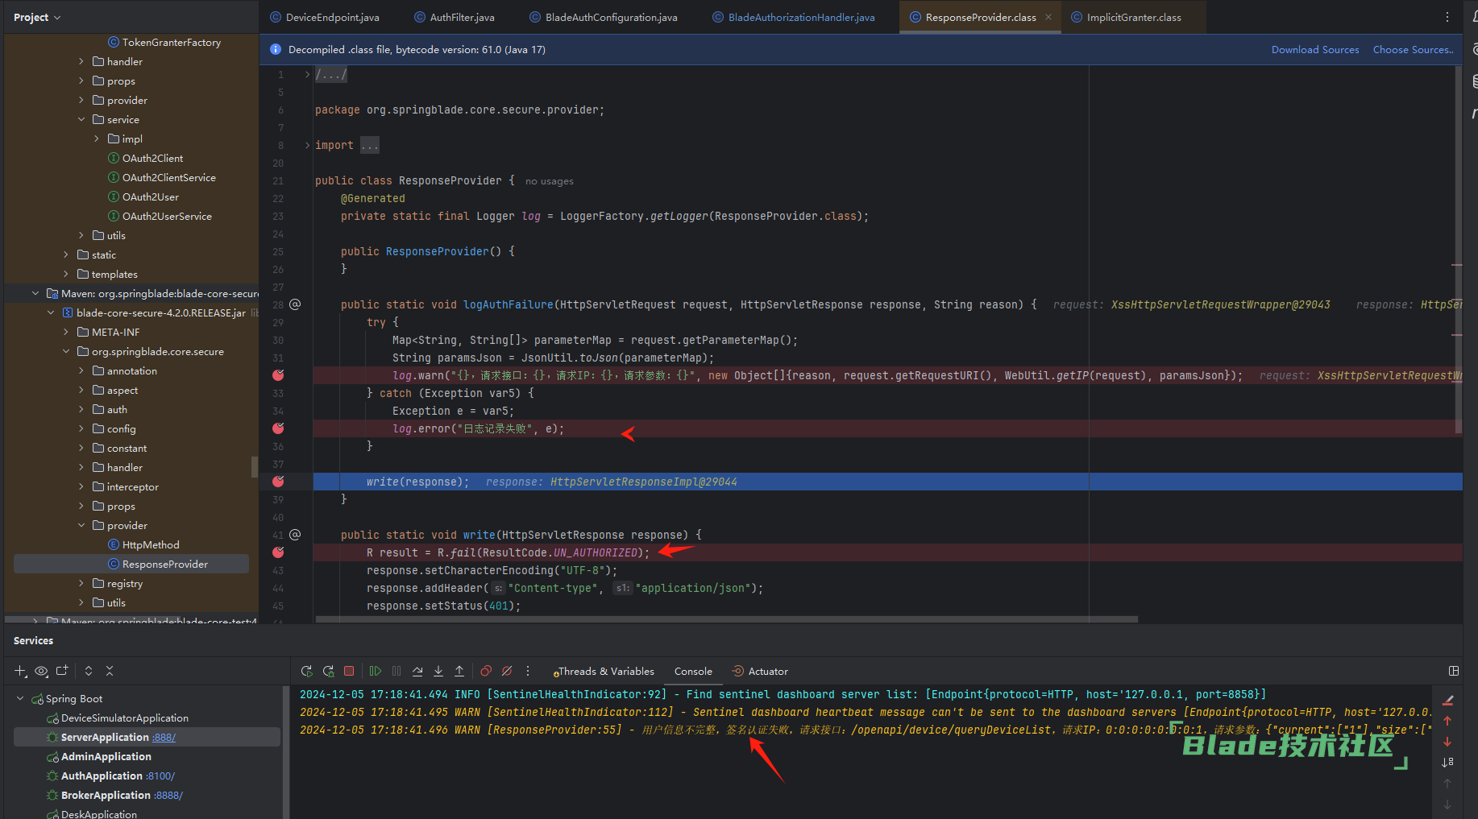Open the BladeAuthConfiguration.java tab

click(604, 17)
